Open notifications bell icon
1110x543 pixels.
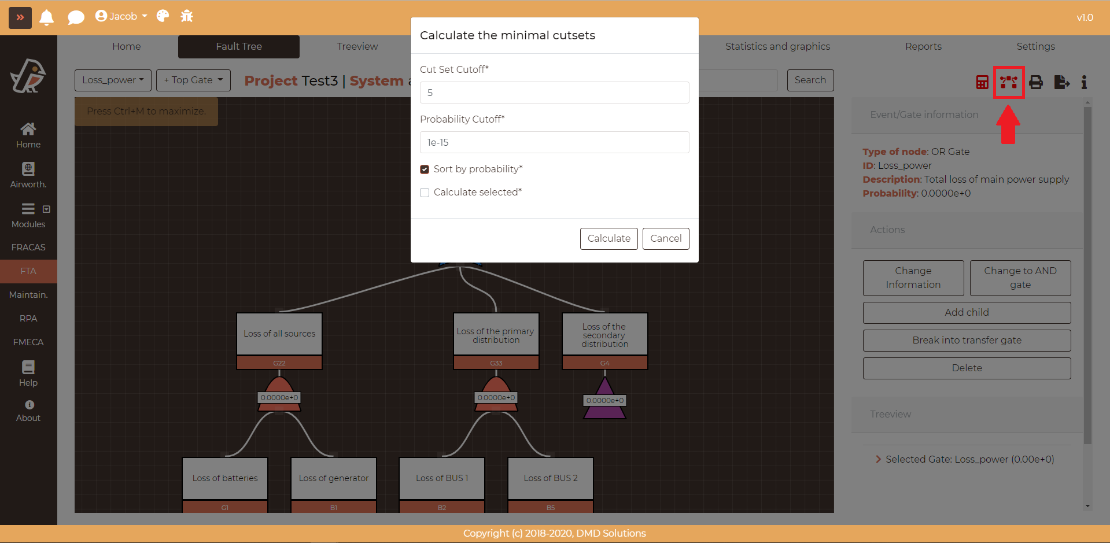tap(47, 17)
